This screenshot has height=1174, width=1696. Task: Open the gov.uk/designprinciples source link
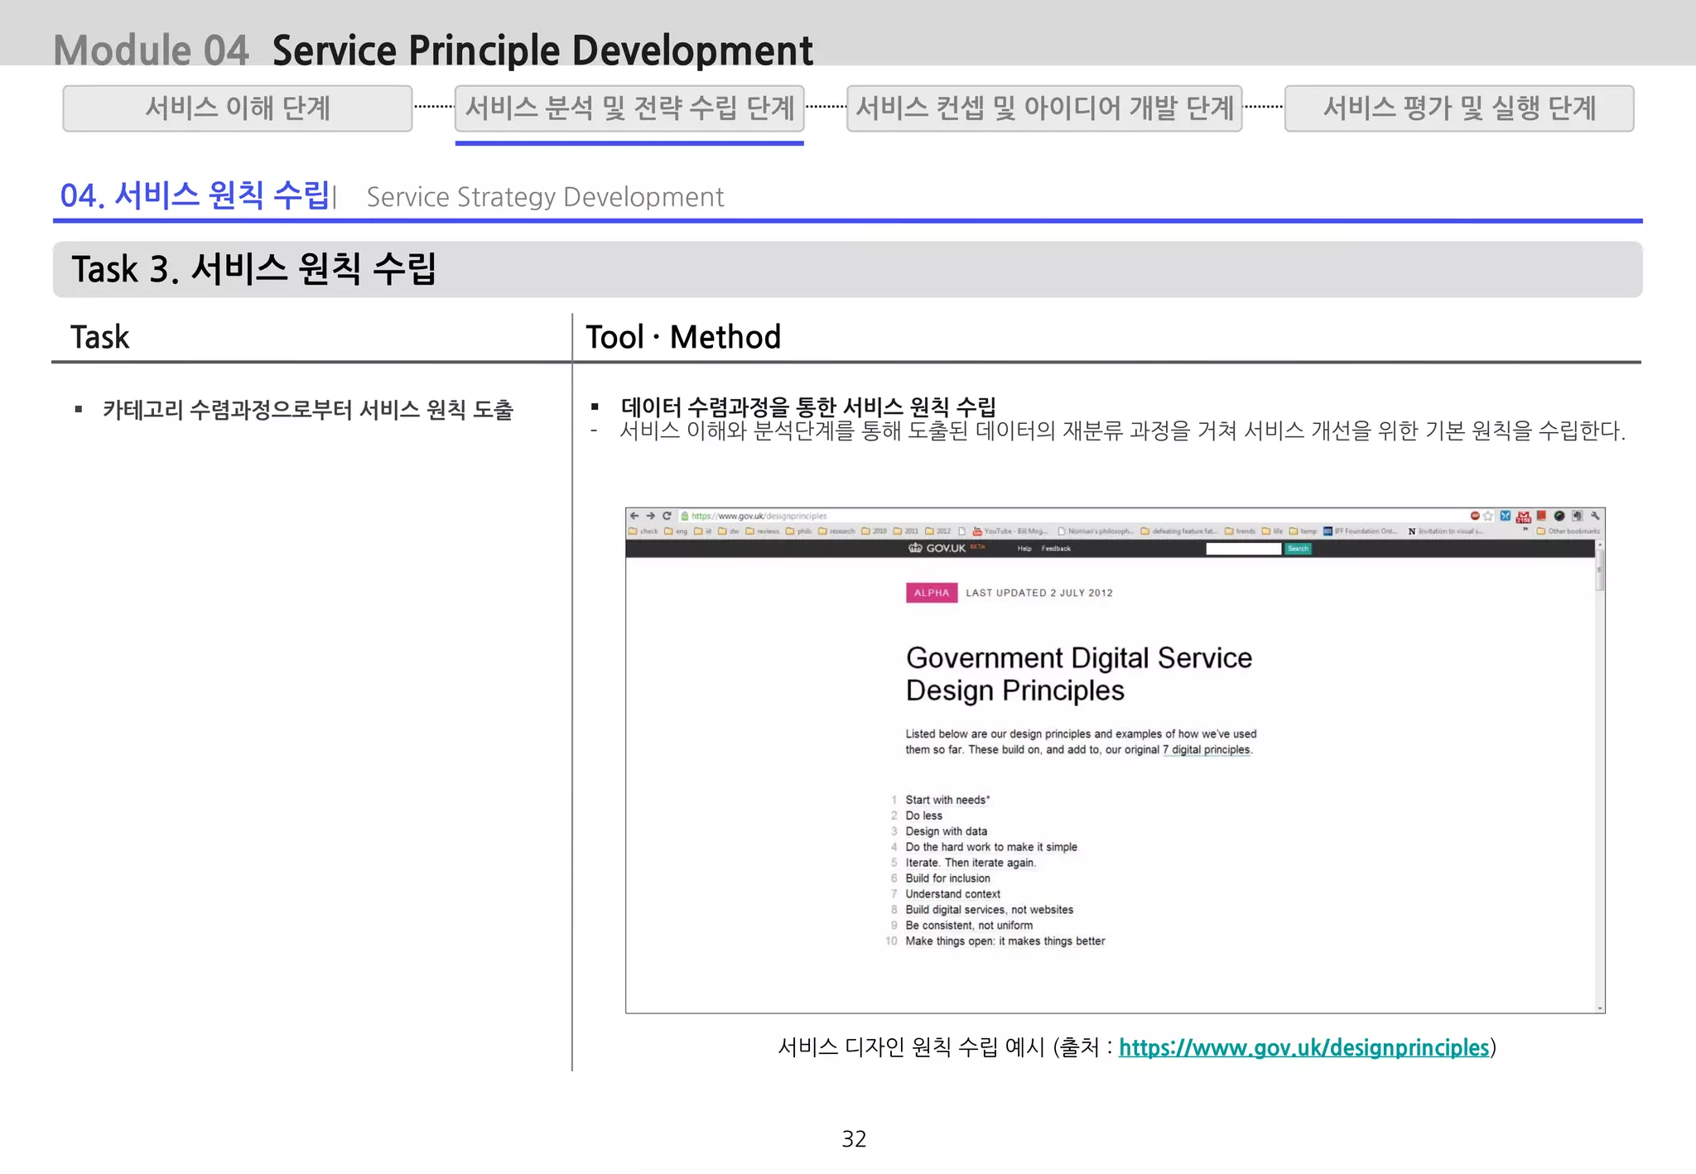click(x=1303, y=1047)
